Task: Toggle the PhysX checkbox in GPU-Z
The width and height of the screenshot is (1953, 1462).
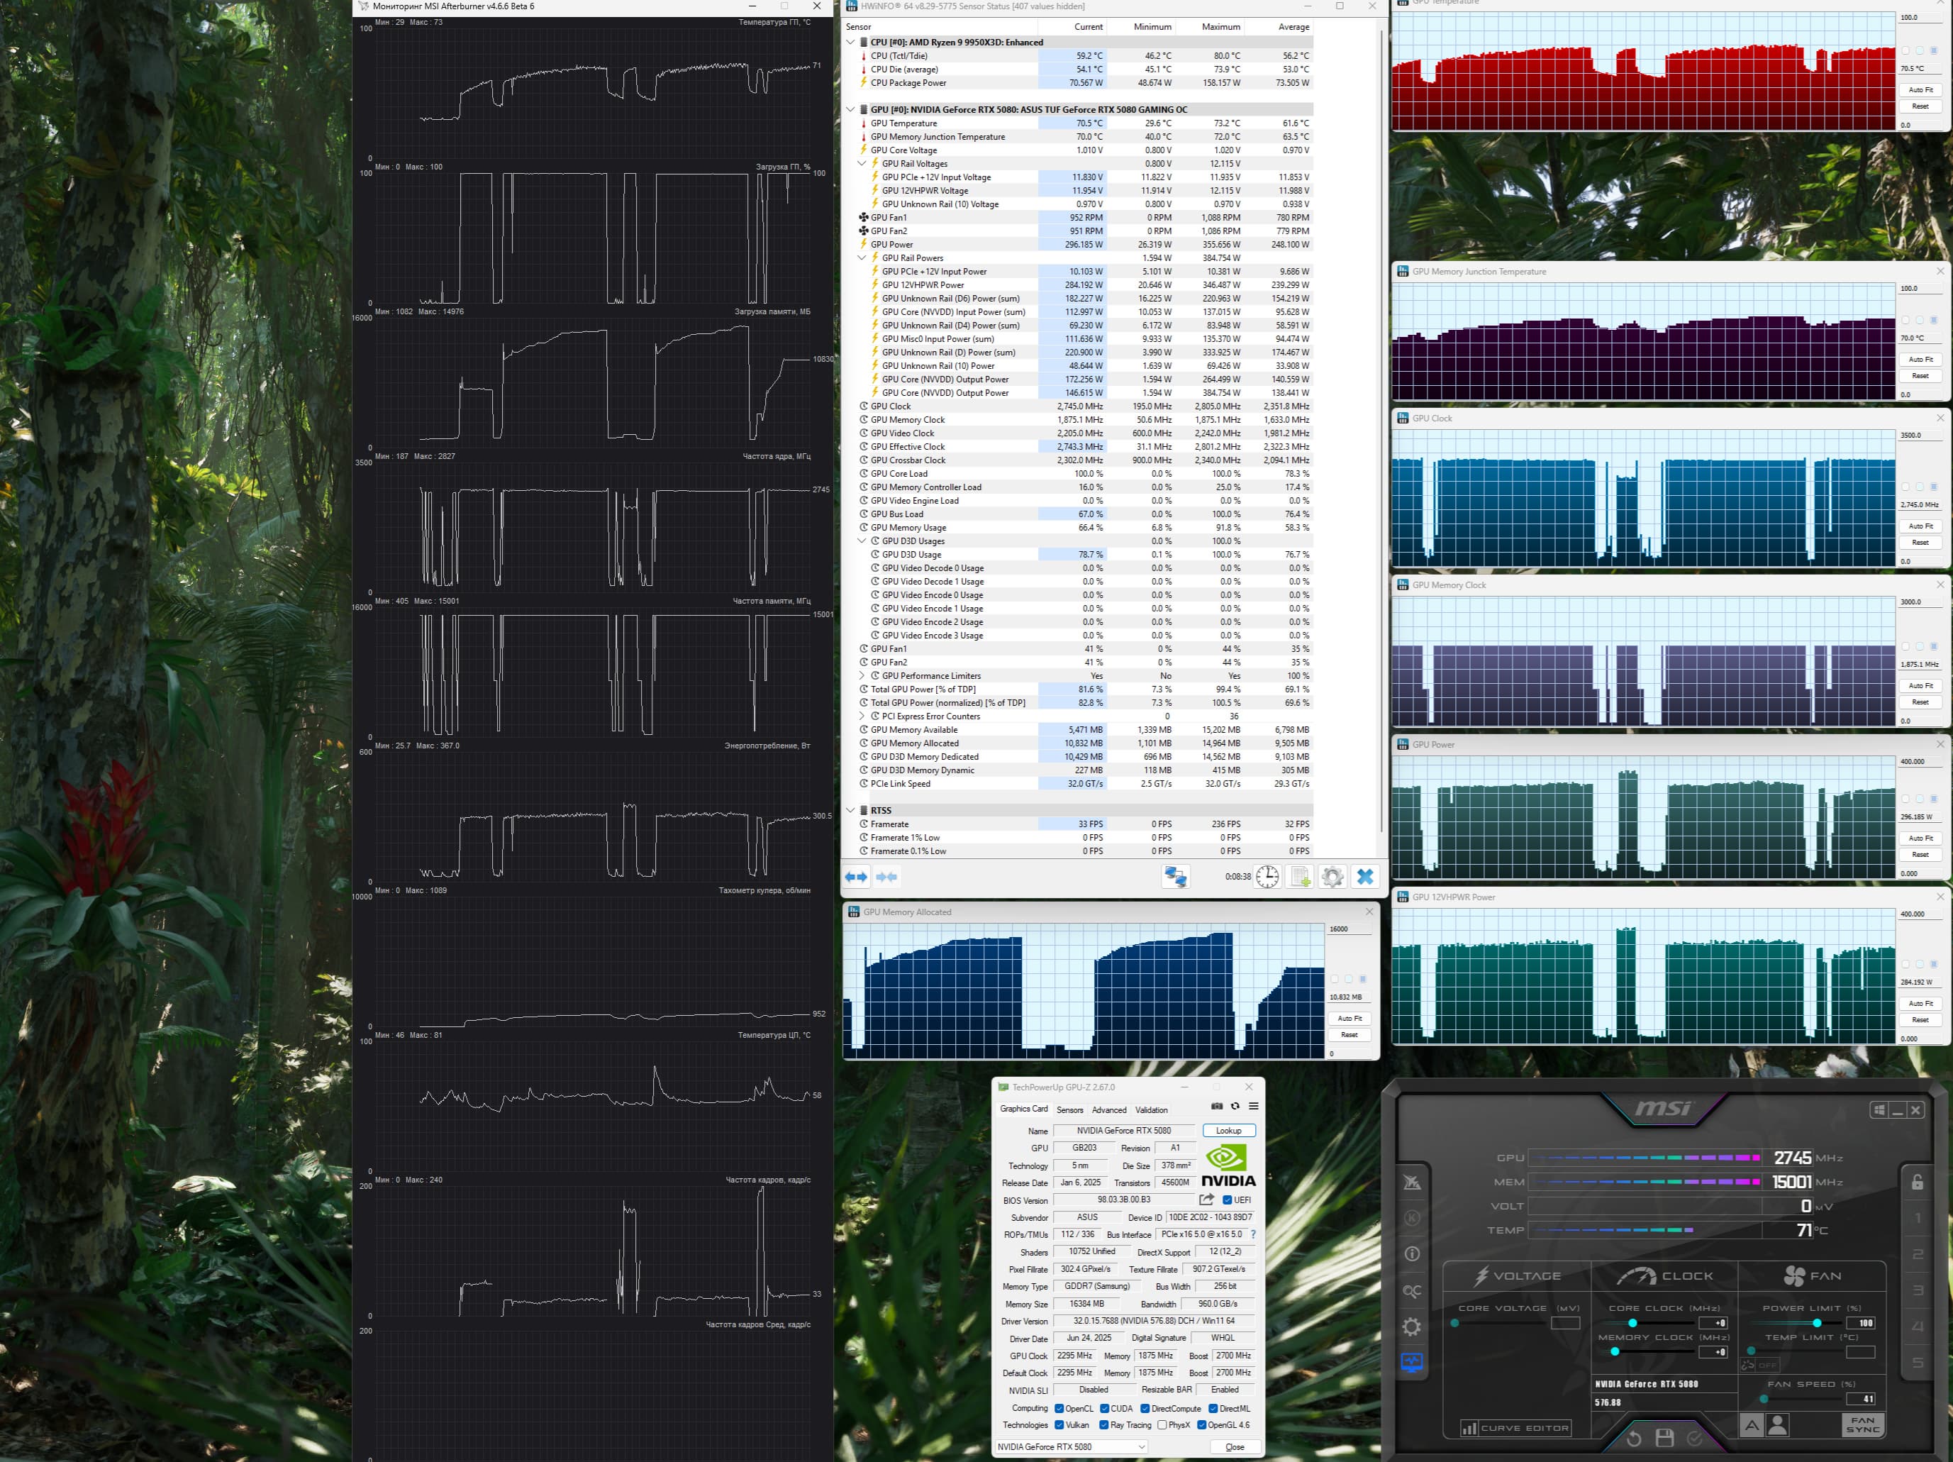Action: click(1162, 1425)
